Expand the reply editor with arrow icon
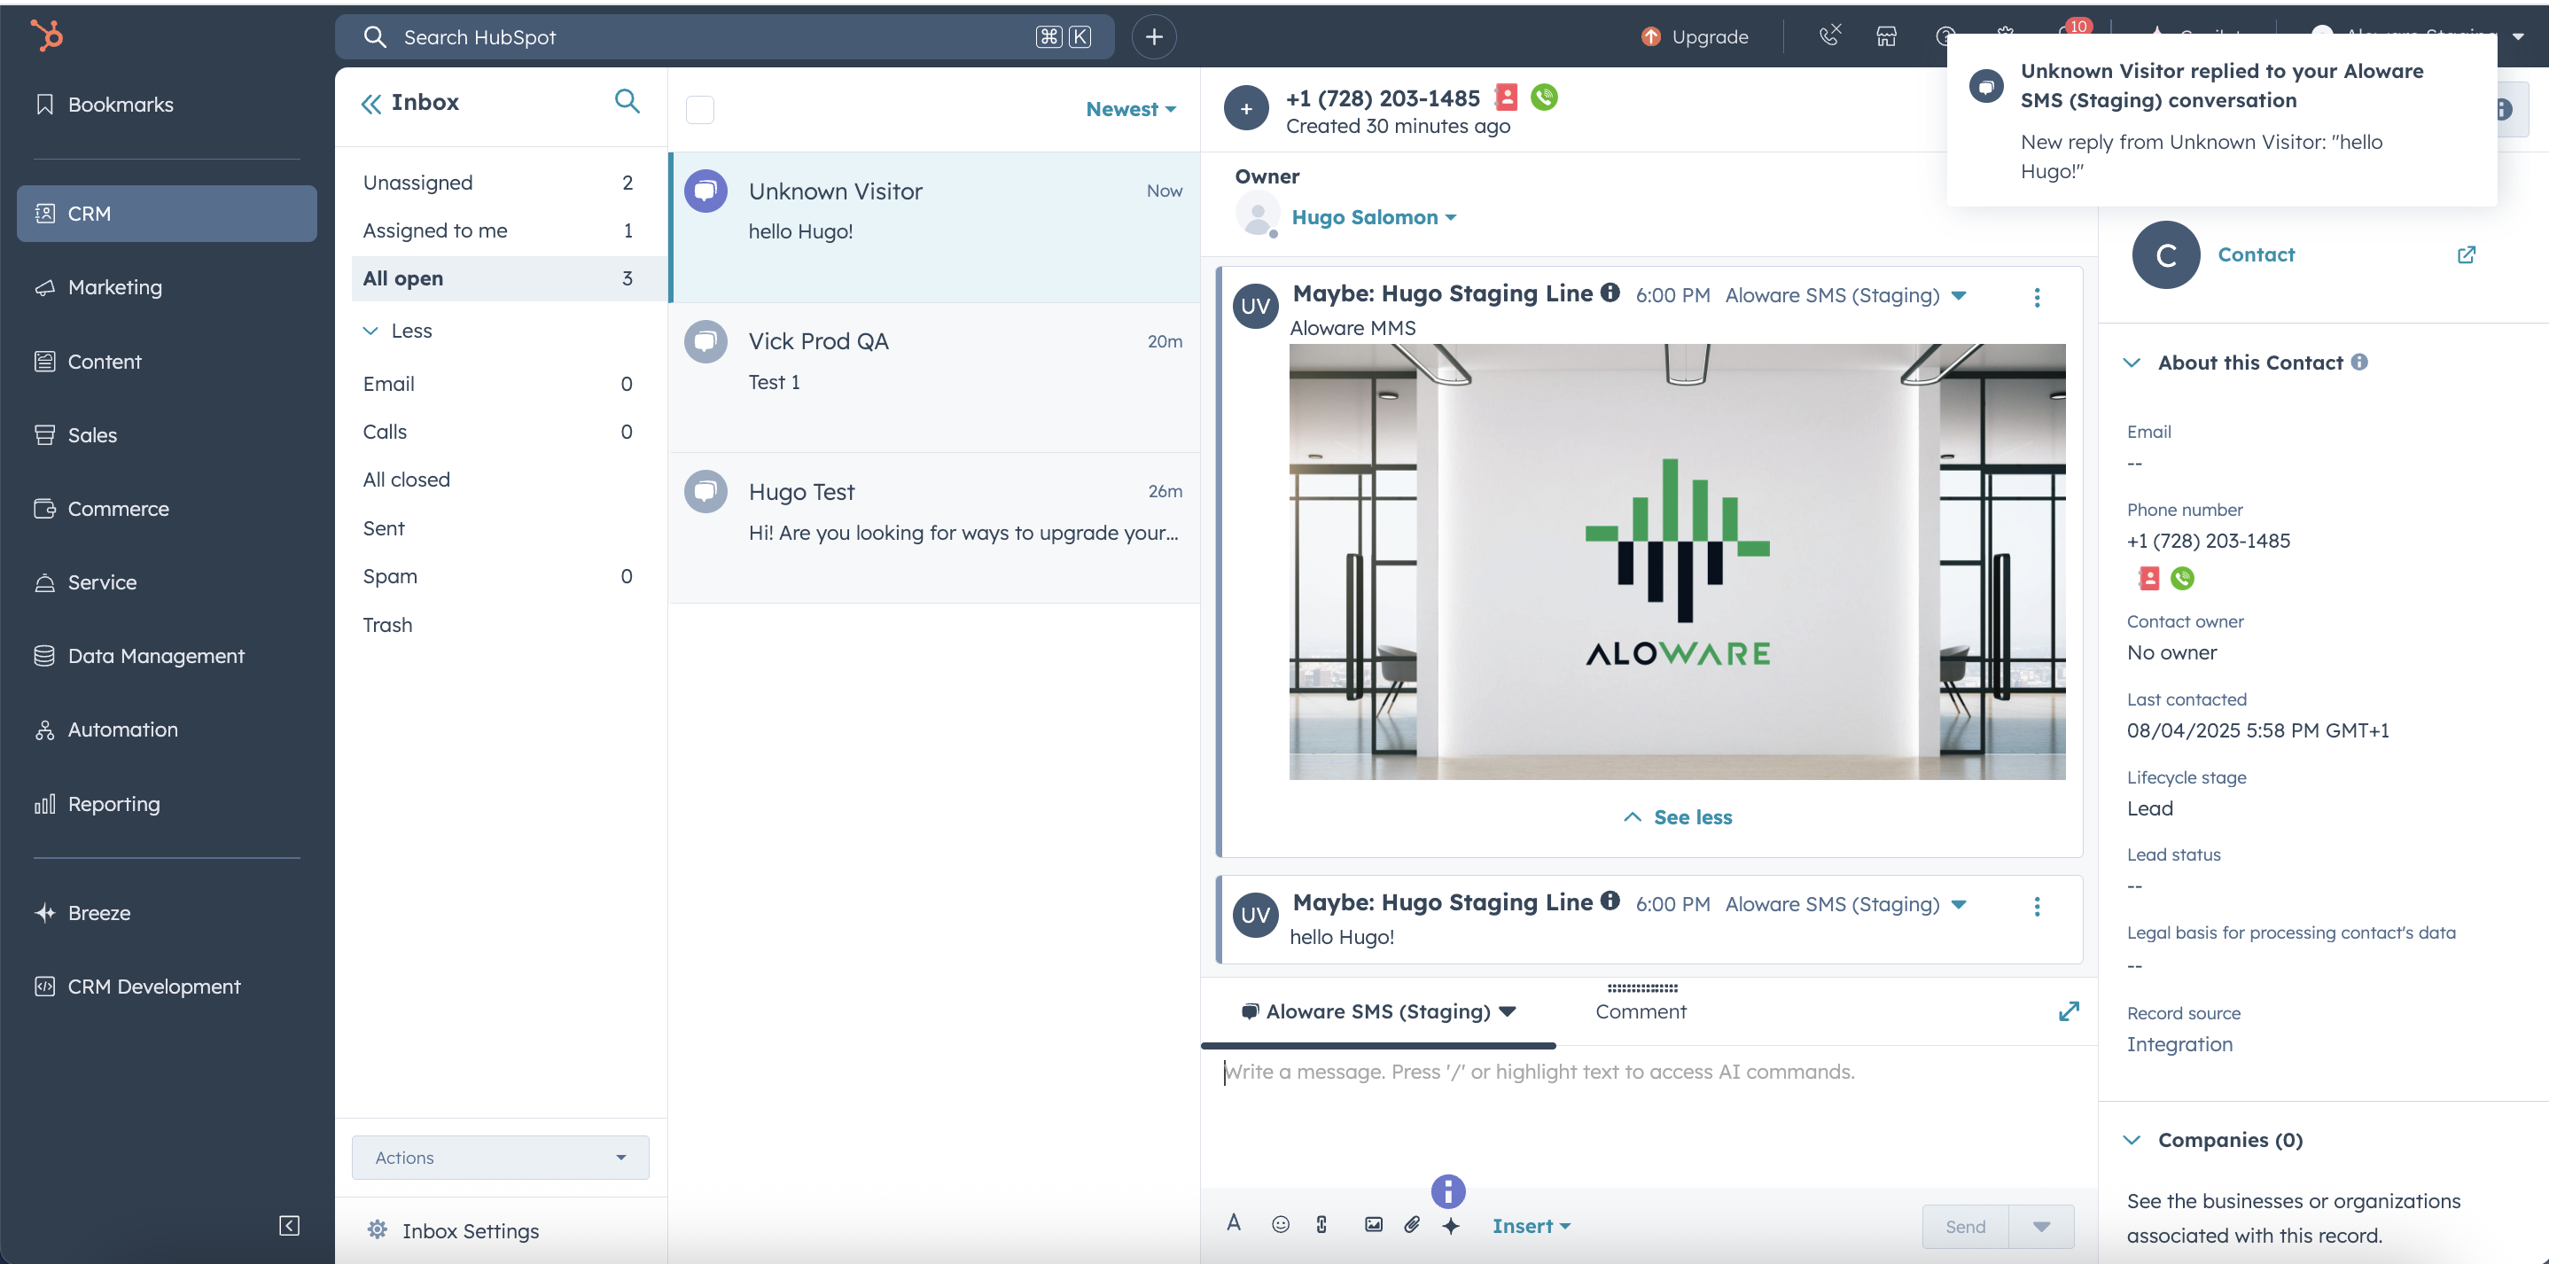 (x=2068, y=1011)
